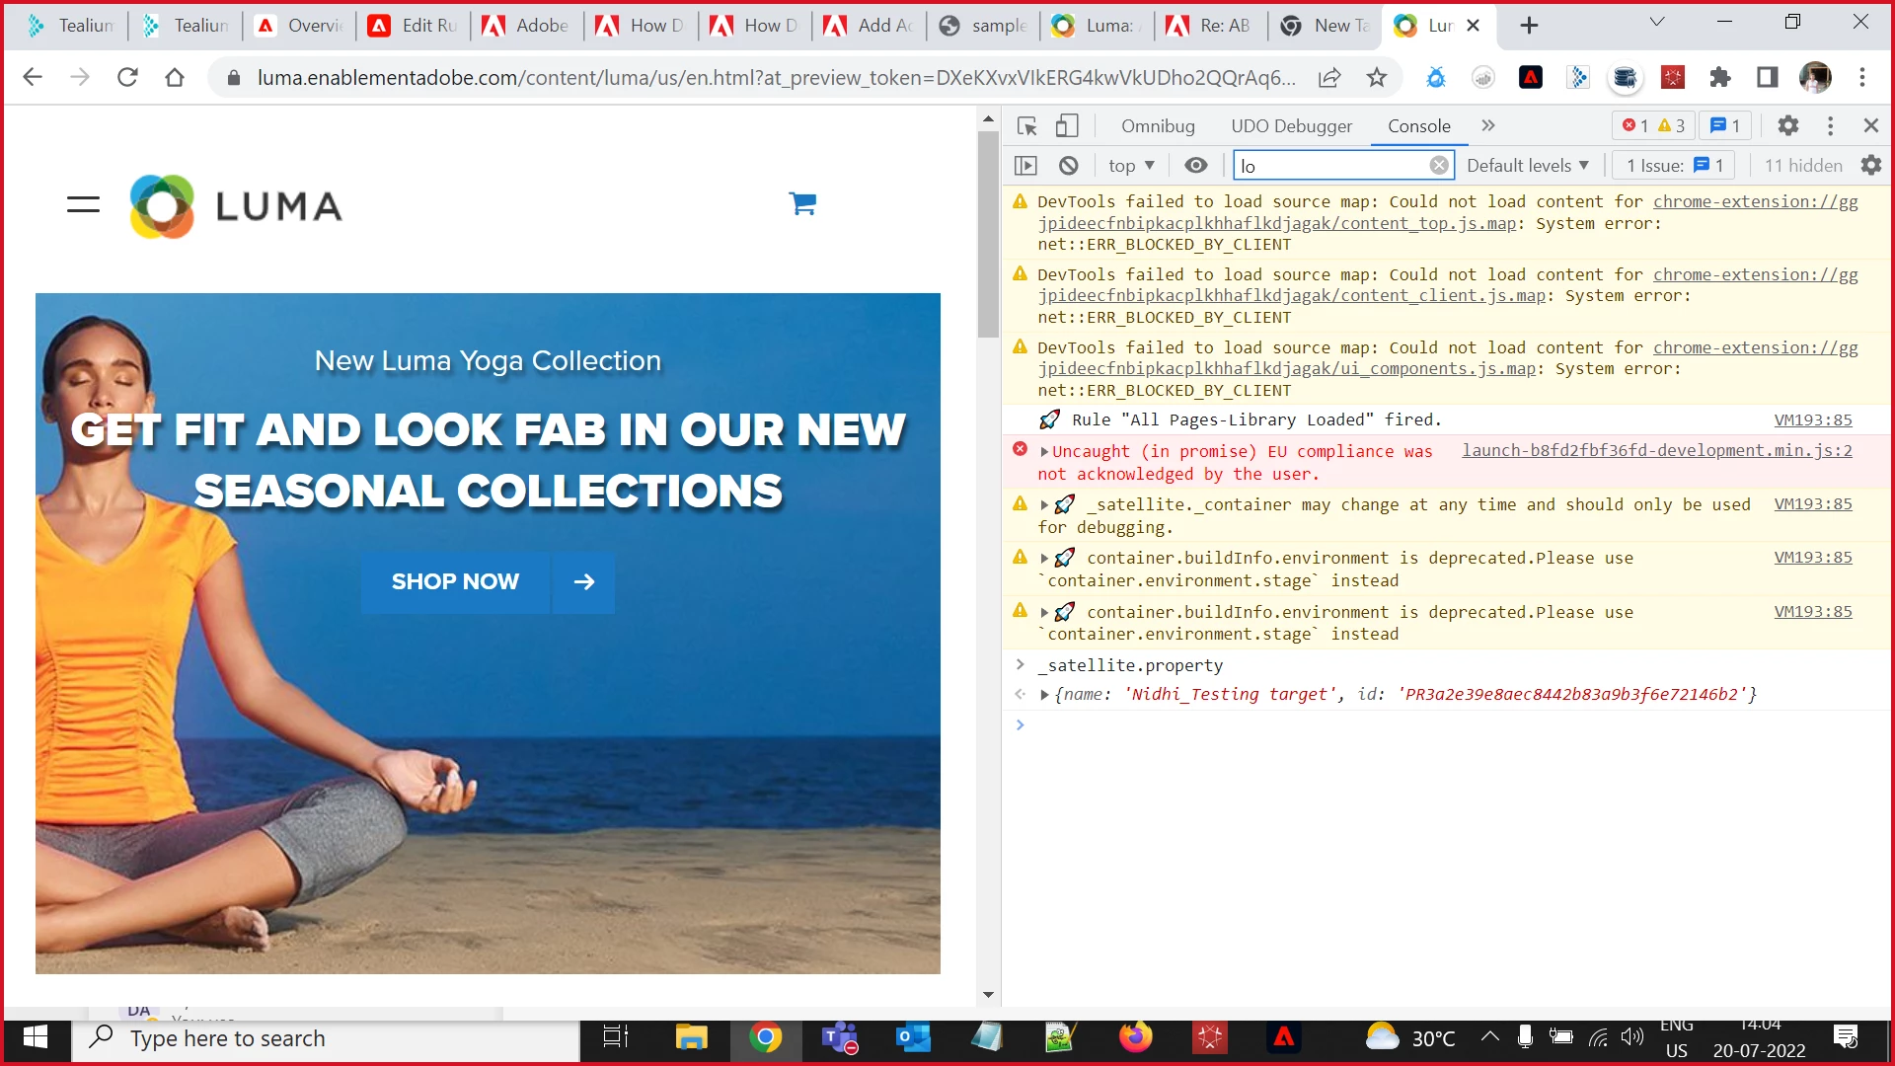The width and height of the screenshot is (1895, 1066).
Task: Expand the Uncaught promise error entry
Action: coord(1044,452)
